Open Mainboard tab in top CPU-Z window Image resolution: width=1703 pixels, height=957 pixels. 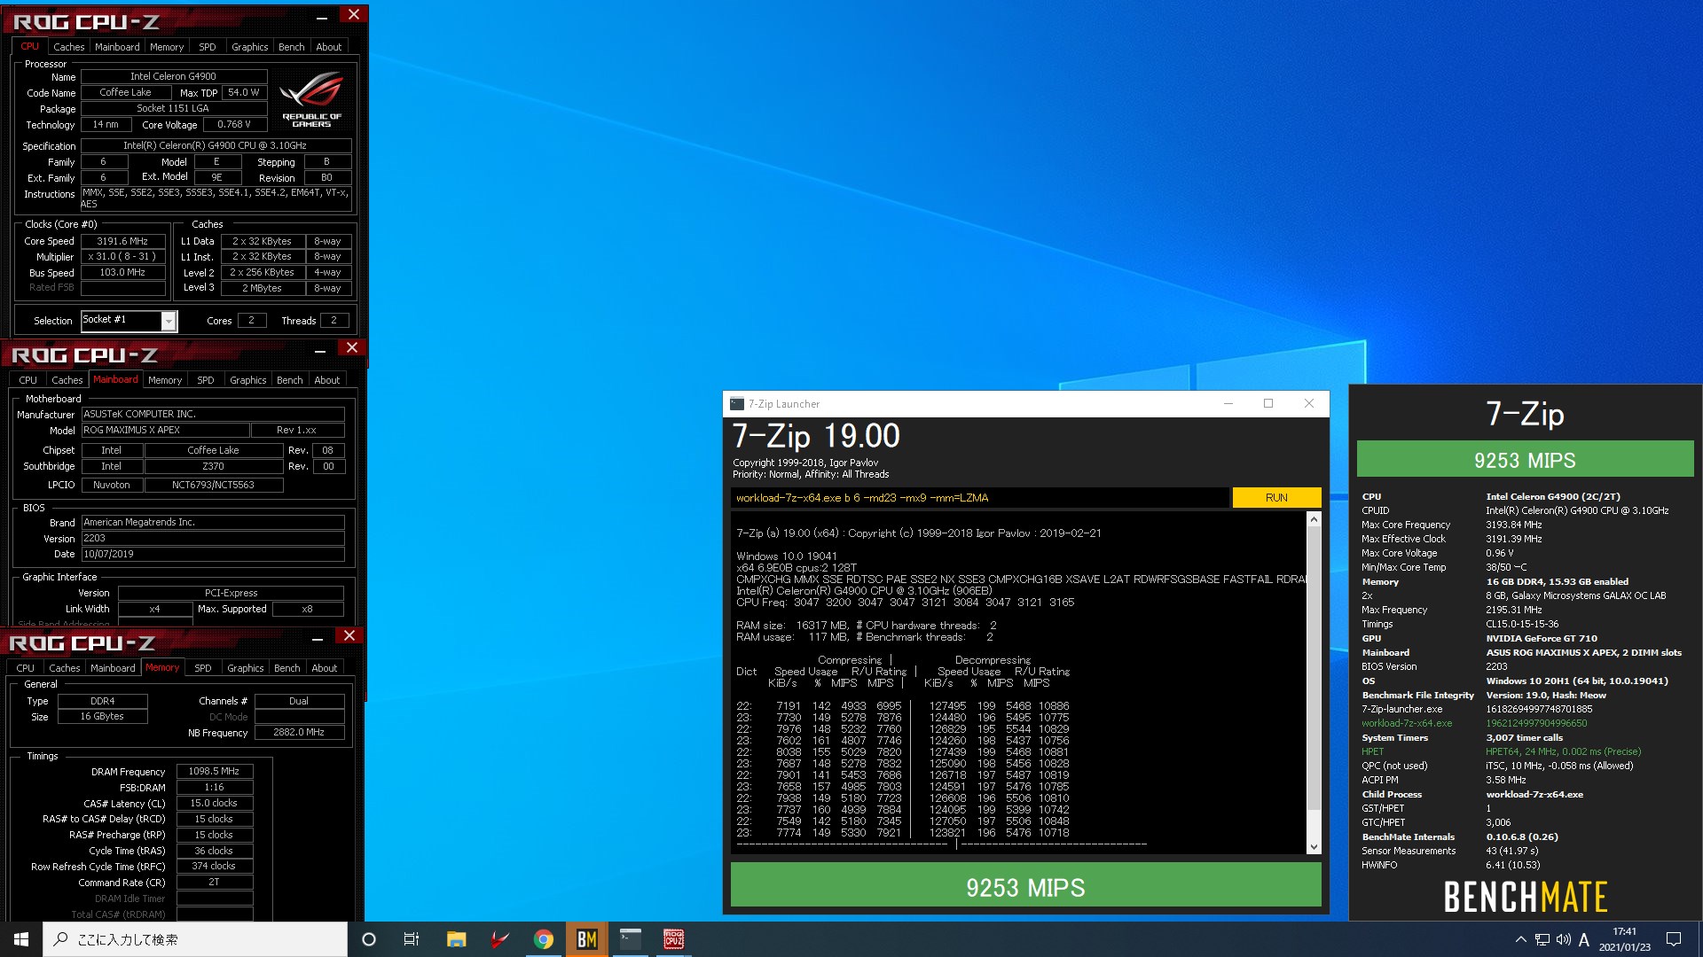coord(117,47)
